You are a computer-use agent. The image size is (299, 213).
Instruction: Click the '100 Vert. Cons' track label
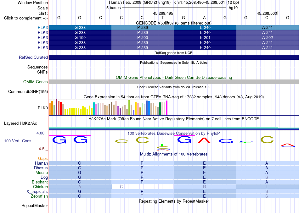click(x=18, y=141)
